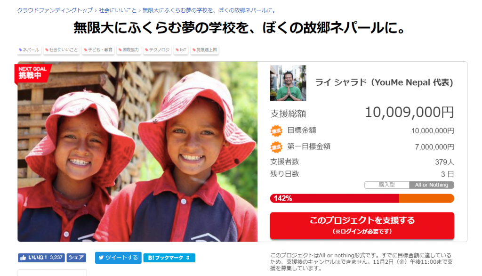The height and width of the screenshot is (276, 482).
Task: Click the B! ブックマーク button
Action: (169, 258)
